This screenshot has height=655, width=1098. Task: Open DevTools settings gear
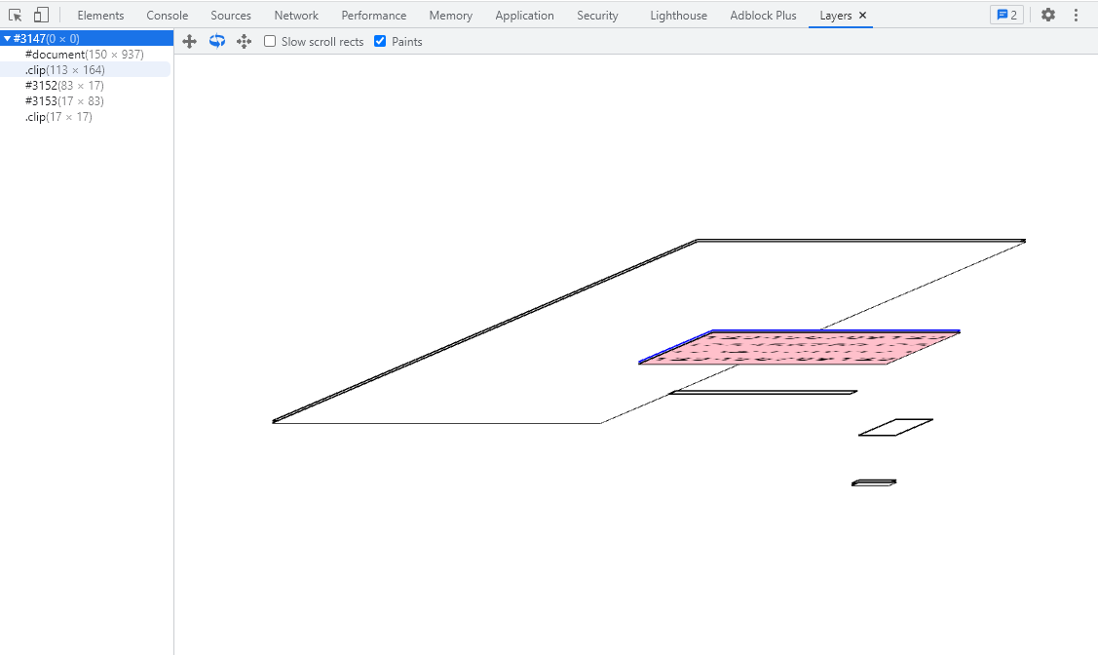click(x=1047, y=15)
